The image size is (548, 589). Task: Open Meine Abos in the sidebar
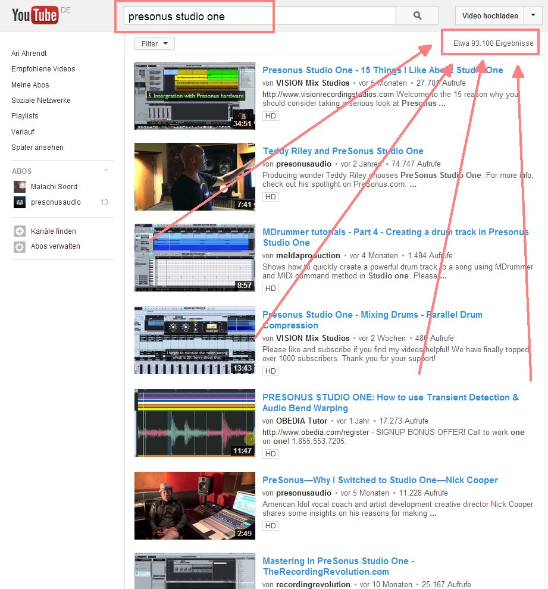pyautogui.click(x=30, y=85)
